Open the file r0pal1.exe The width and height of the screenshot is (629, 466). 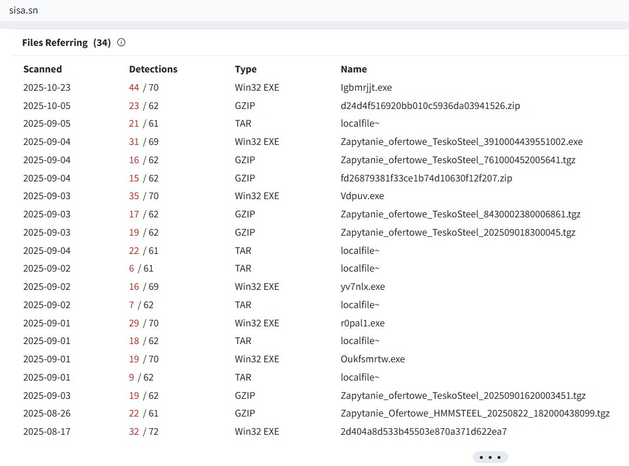click(363, 323)
